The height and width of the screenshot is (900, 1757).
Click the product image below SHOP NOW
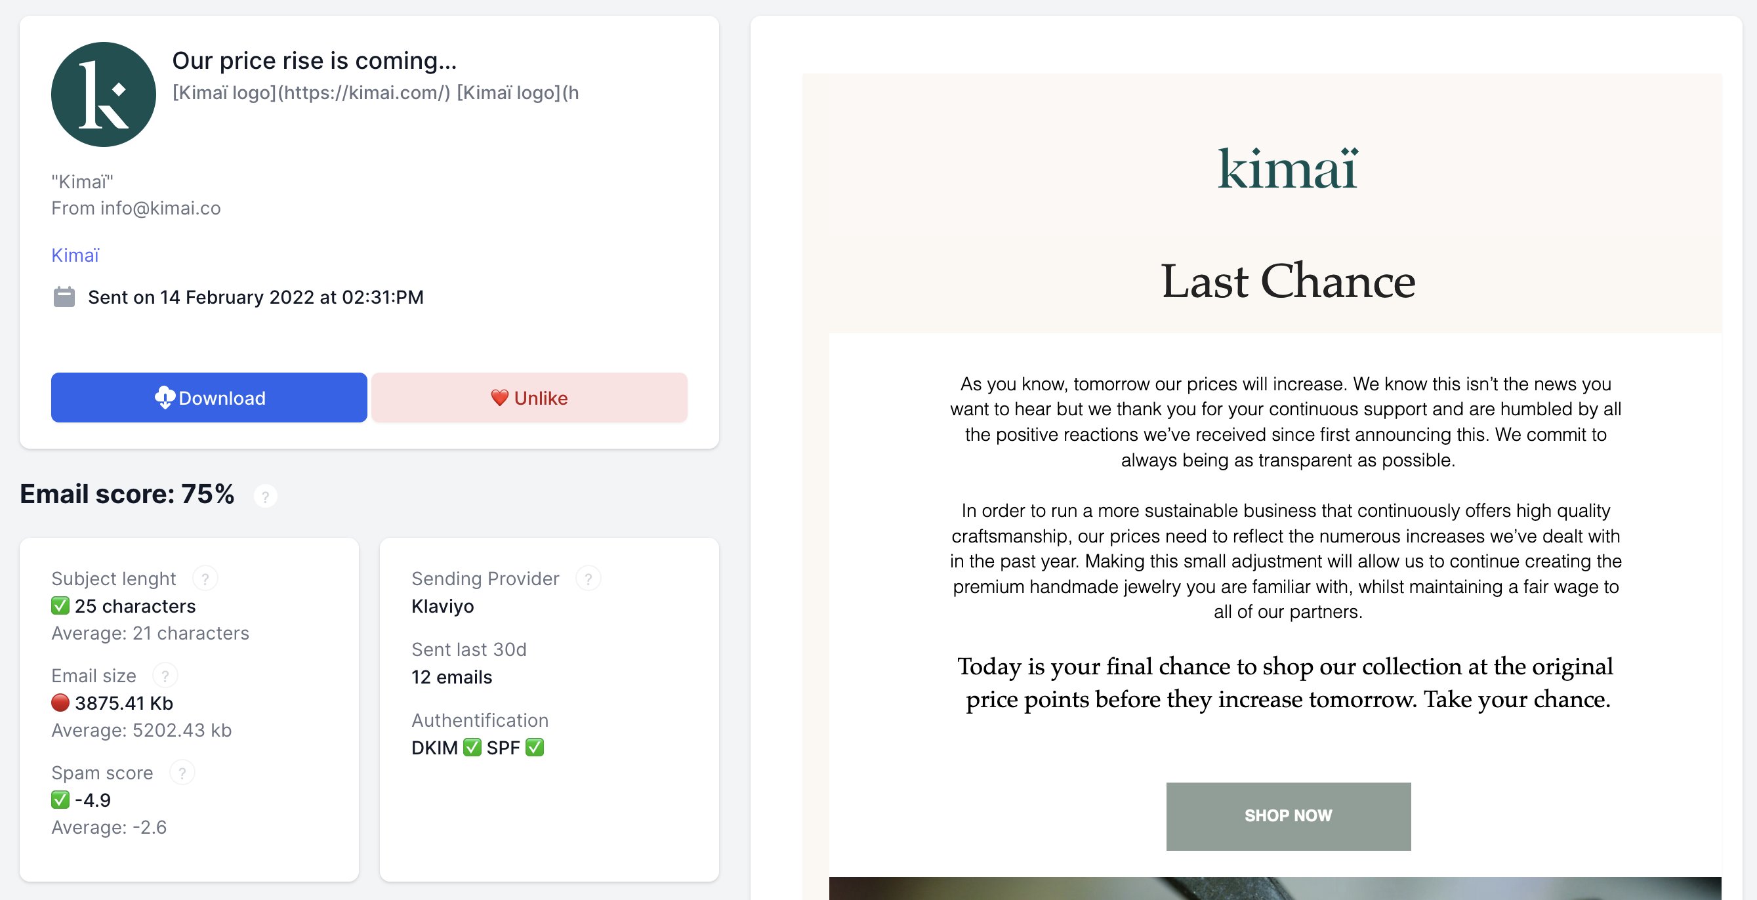point(1274,888)
